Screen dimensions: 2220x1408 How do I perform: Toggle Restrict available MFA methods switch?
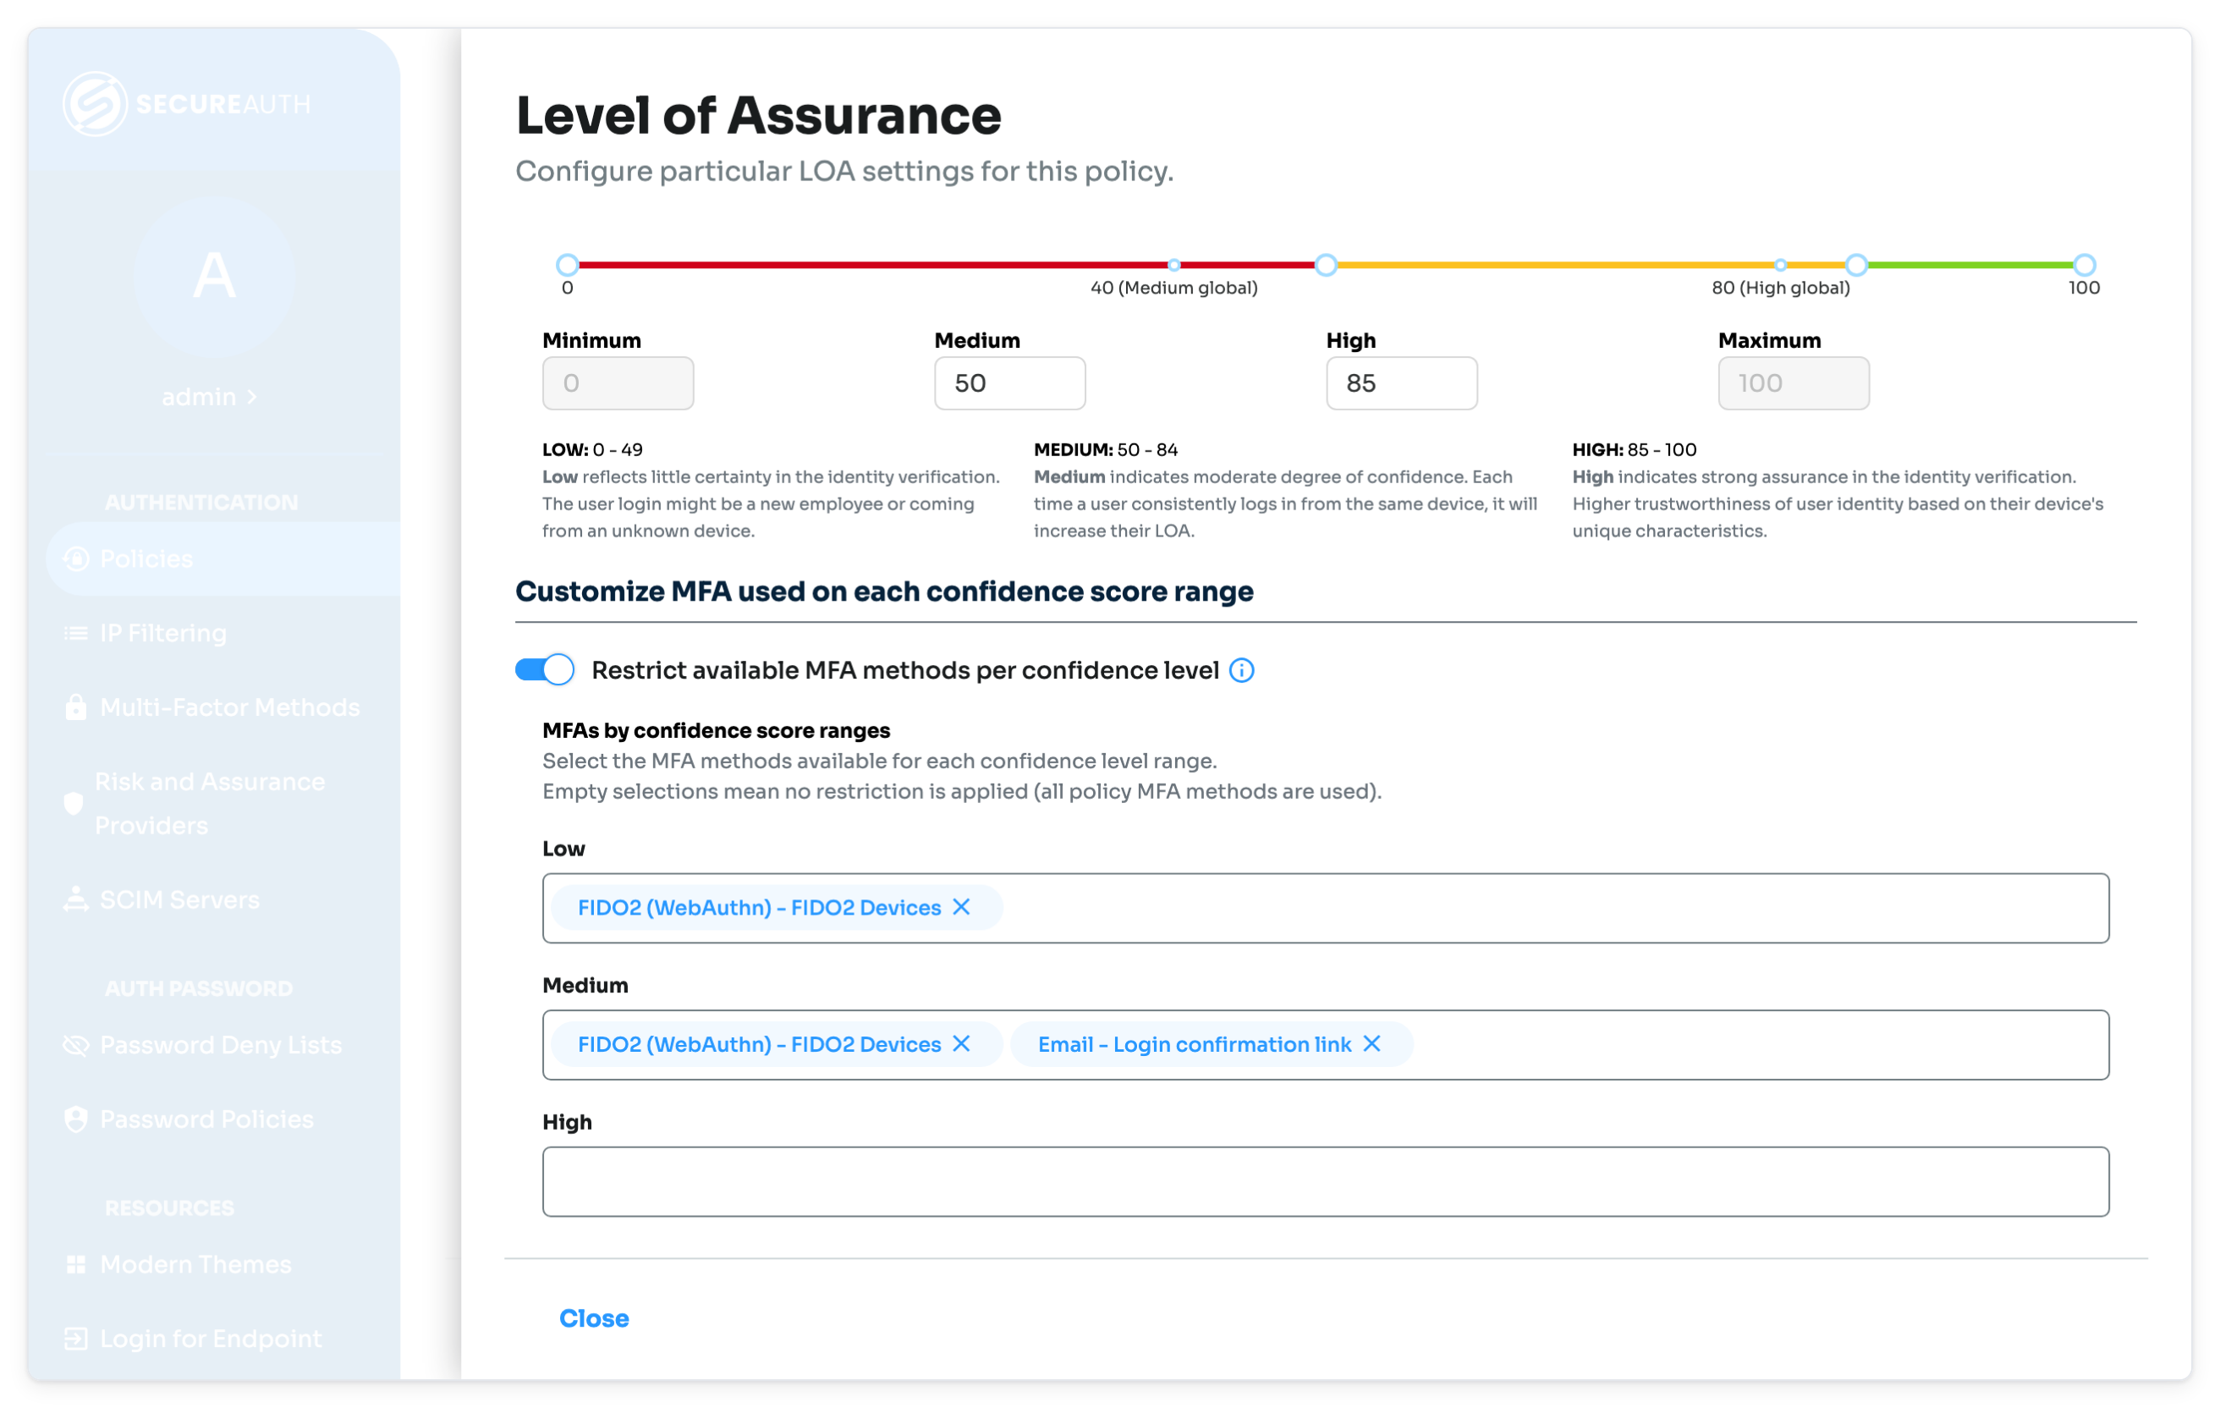[x=545, y=669]
